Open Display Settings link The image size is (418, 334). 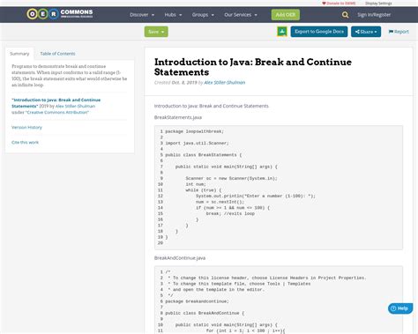point(378,4)
